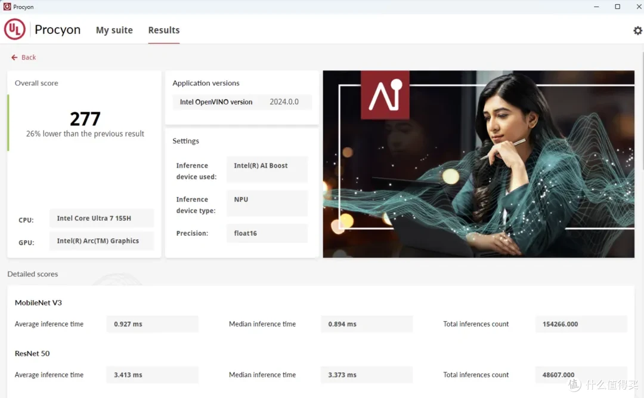Click the NPU device type value

pyautogui.click(x=267, y=203)
